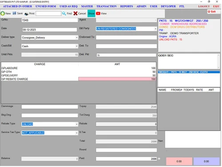Click the Deli Pkt field
This screenshot has height=167, width=222.
click(126, 55)
